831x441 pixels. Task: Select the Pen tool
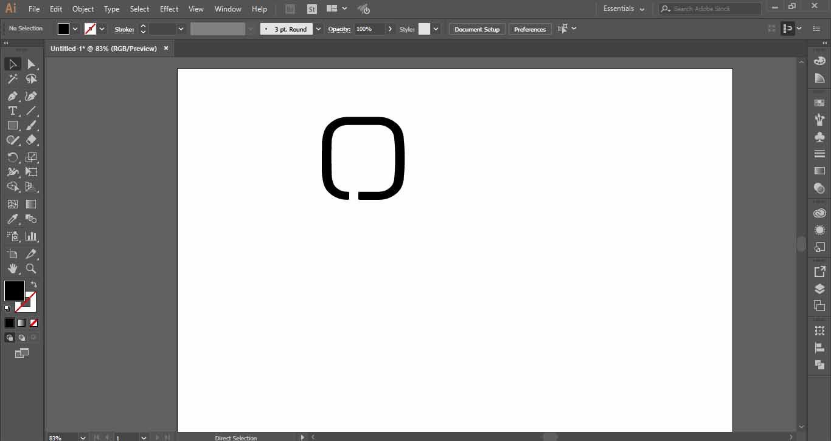[x=13, y=96]
